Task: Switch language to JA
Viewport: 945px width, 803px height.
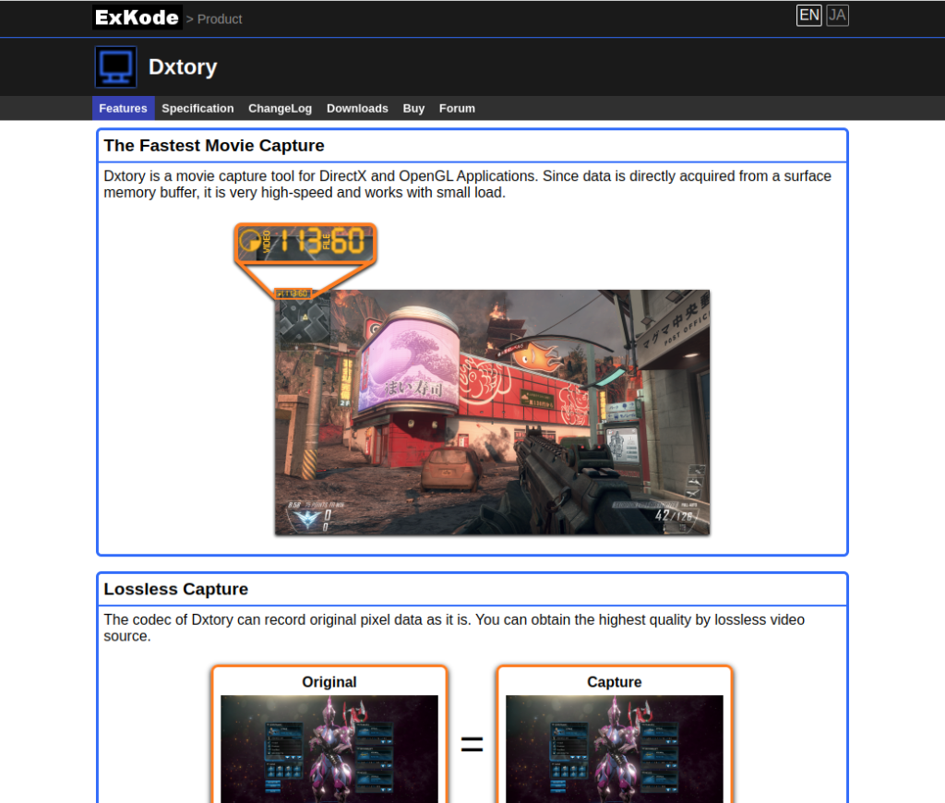Action: tap(837, 15)
